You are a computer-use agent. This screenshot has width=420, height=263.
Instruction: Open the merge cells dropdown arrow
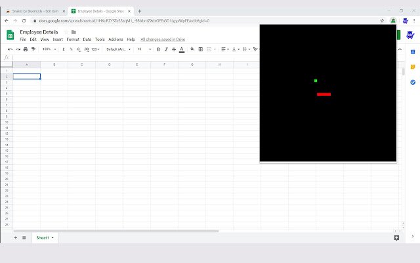coord(215,49)
